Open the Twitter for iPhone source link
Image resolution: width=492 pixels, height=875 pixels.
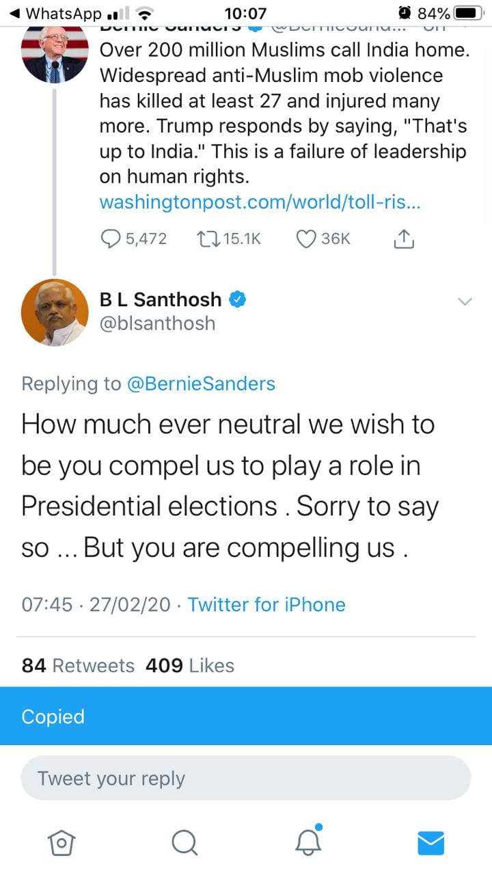(266, 604)
